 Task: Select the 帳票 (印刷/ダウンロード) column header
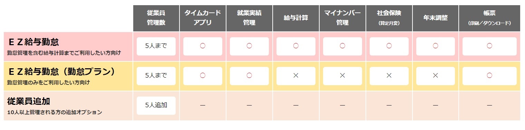(489, 18)
